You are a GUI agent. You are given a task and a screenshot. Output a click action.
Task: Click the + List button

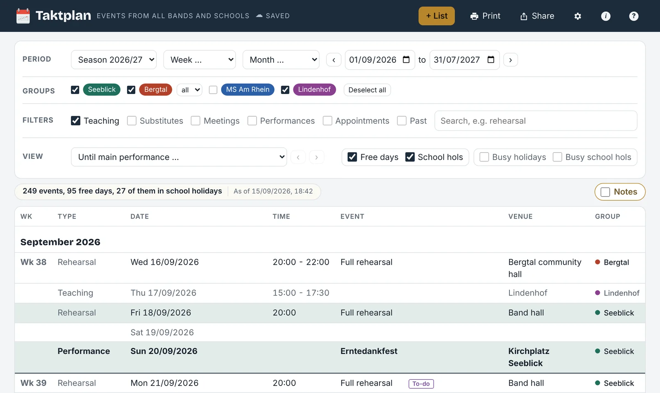pos(436,16)
